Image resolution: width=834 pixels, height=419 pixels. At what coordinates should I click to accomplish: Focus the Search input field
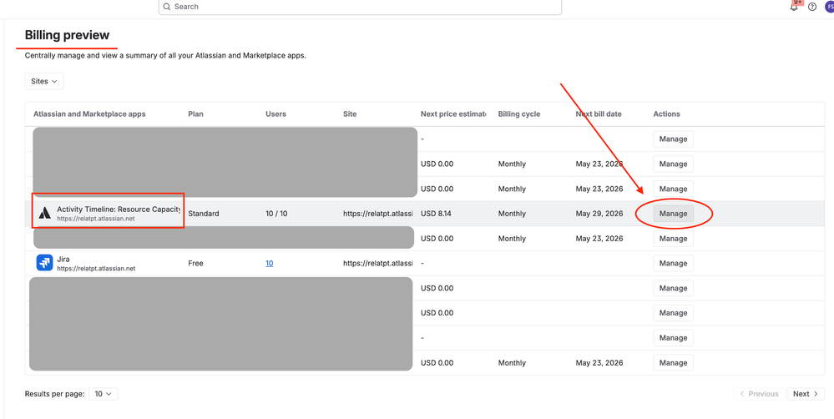point(360,7)
